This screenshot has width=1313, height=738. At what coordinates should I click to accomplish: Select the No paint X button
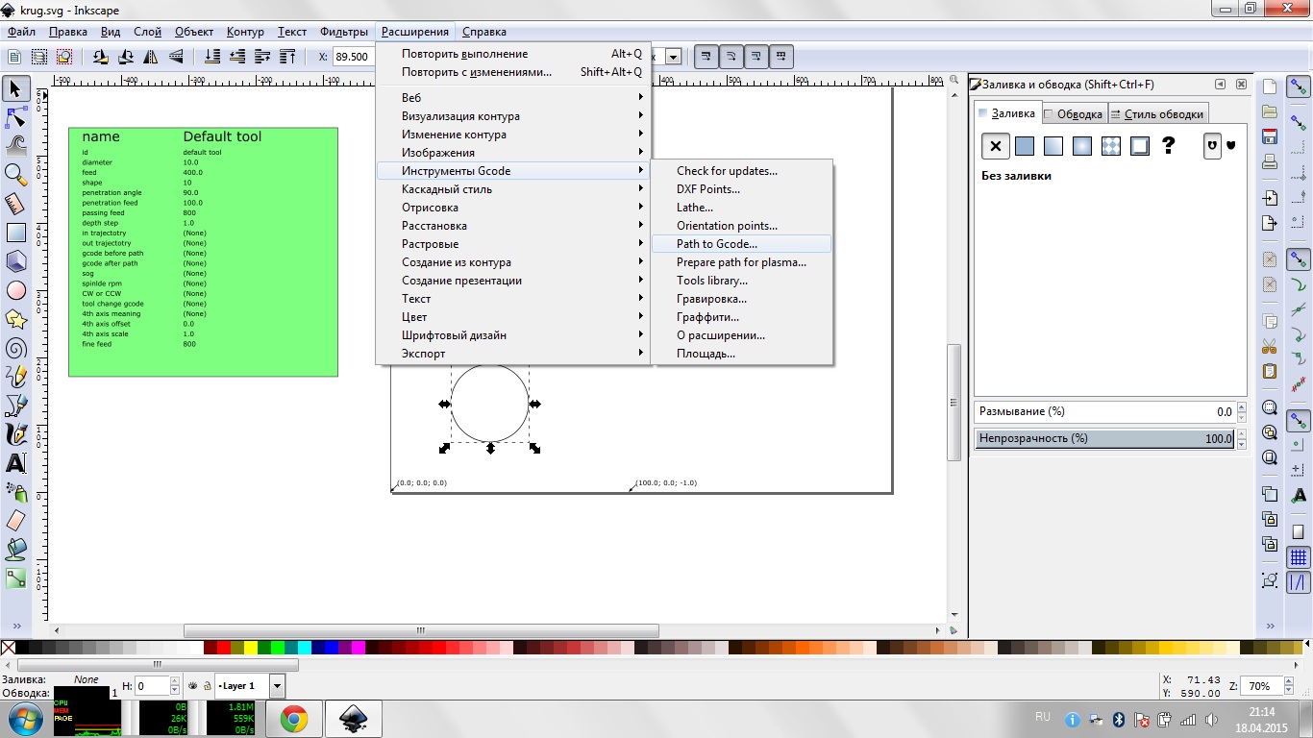996,146
